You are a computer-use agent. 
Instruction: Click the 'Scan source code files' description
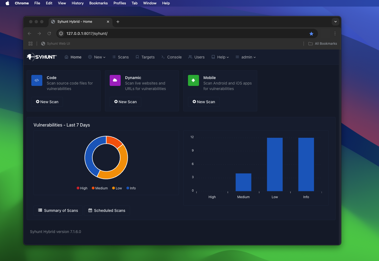70,86
